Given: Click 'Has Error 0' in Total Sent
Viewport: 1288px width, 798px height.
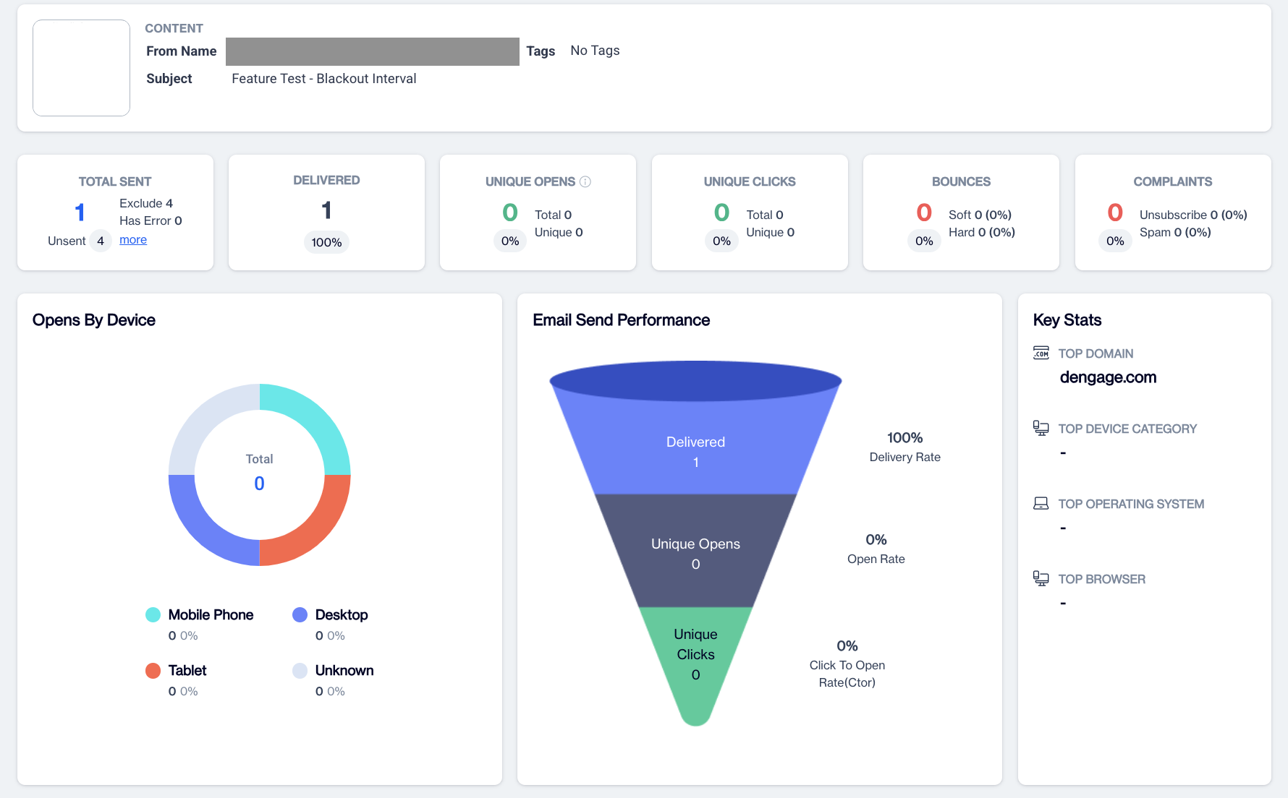Looking at the screenshot, I should click(151, 220).
